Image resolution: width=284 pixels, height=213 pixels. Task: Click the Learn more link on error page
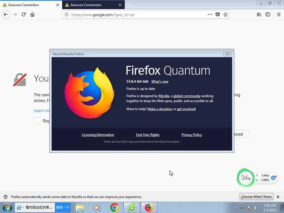click(x=42, y=111)
